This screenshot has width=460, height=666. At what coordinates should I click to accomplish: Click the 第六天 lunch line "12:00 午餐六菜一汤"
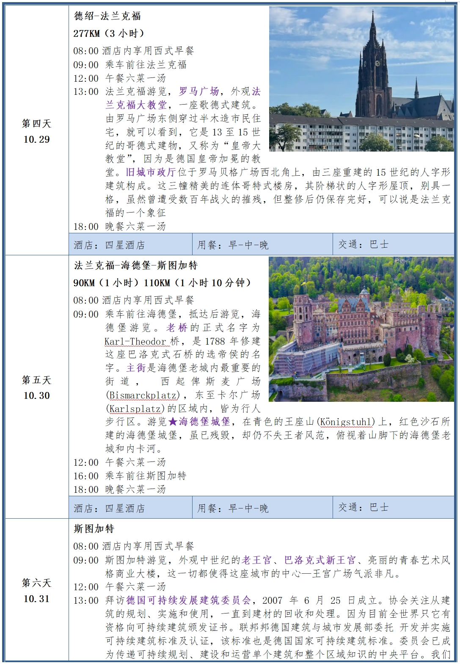120,587
